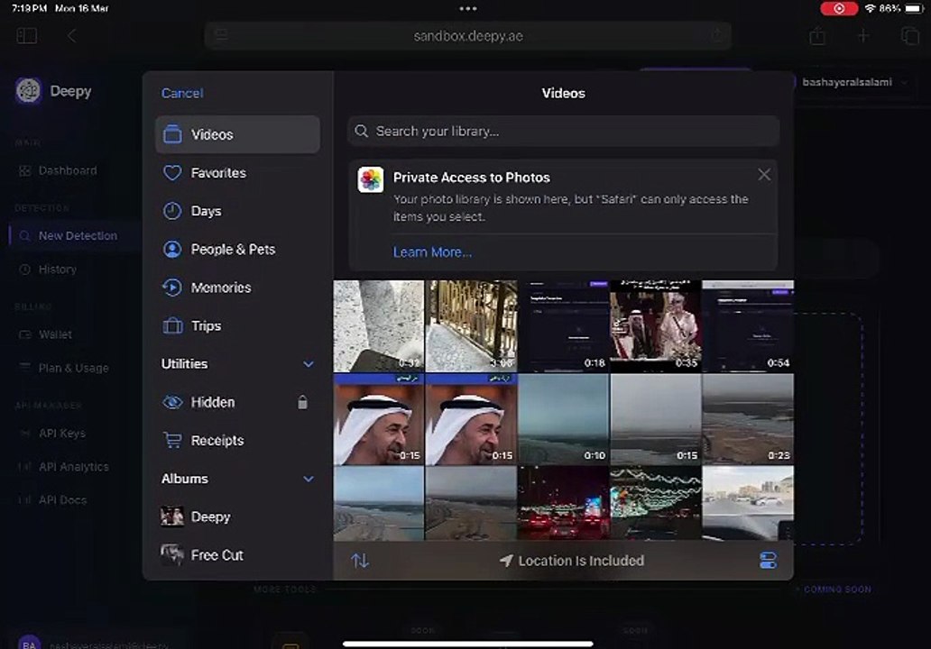Screen dimensions: 931x649
Task: Open the Learn More link
Action: click(432, 252)
